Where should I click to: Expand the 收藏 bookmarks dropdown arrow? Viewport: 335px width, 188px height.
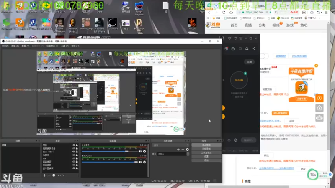point(222,18)
